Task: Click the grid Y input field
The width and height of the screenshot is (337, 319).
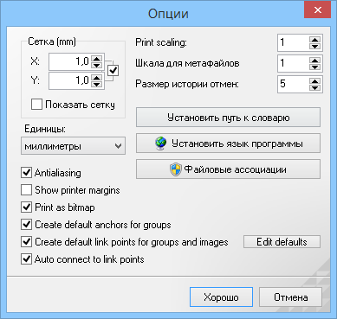Action: pyautogui.click(x=70, y=80)
